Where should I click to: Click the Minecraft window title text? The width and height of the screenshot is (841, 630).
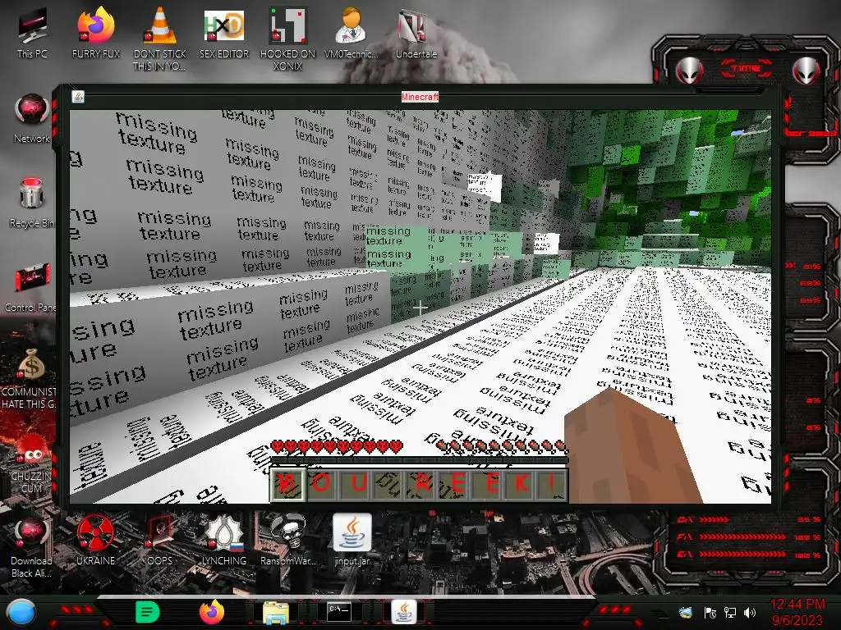(x=420, y=97)
